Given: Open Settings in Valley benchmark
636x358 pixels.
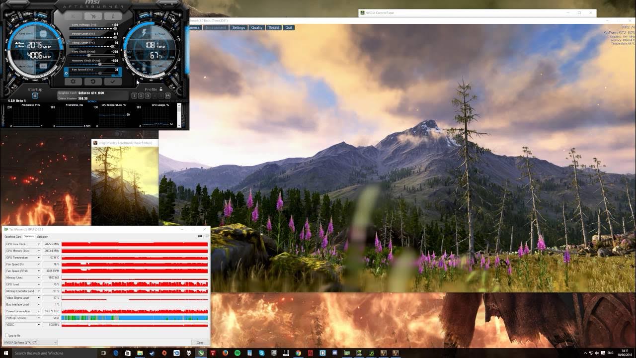Looking at the screenshot, I should [x=238, y=28].
